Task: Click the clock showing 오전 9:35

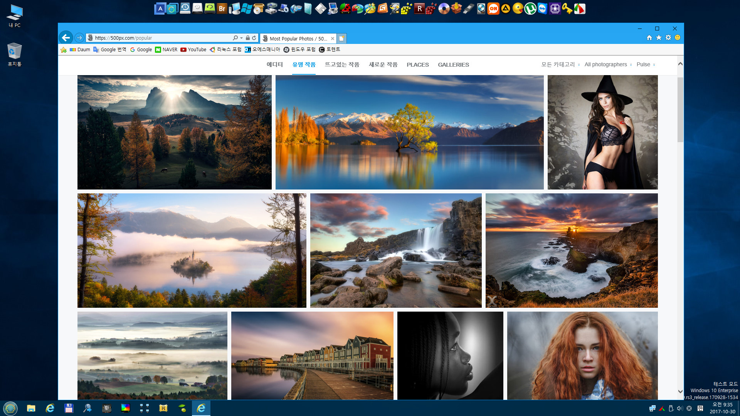Action: point(722,405)
